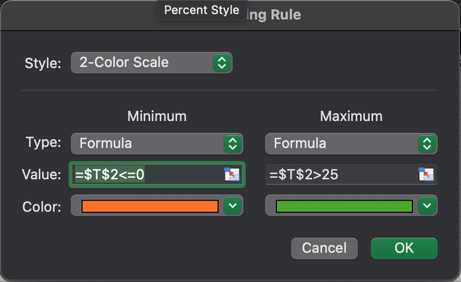Click the Color: label
461x282 pixels.
43,206
